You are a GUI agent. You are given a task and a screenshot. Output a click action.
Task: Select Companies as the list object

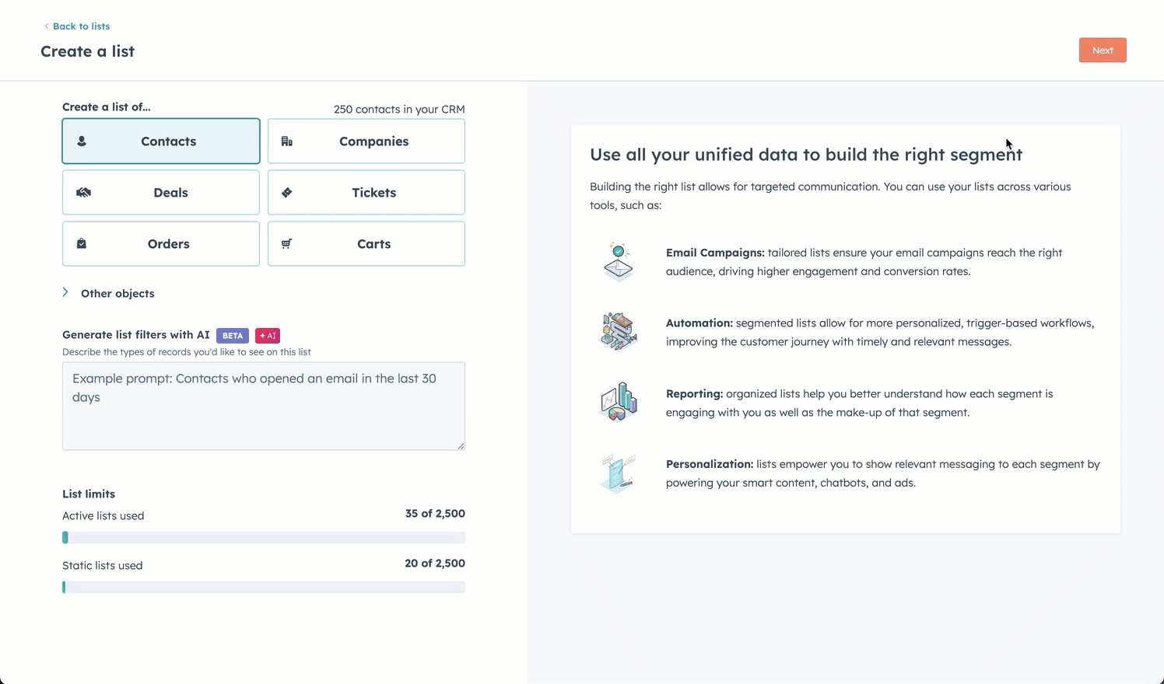(x=366, y=141)
